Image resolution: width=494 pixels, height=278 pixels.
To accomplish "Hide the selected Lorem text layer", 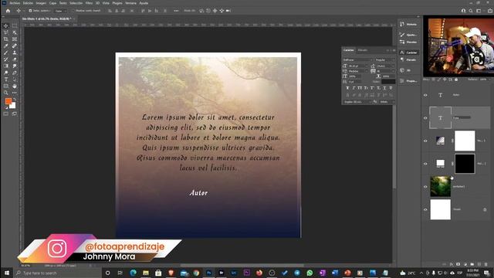I will 425,118.
